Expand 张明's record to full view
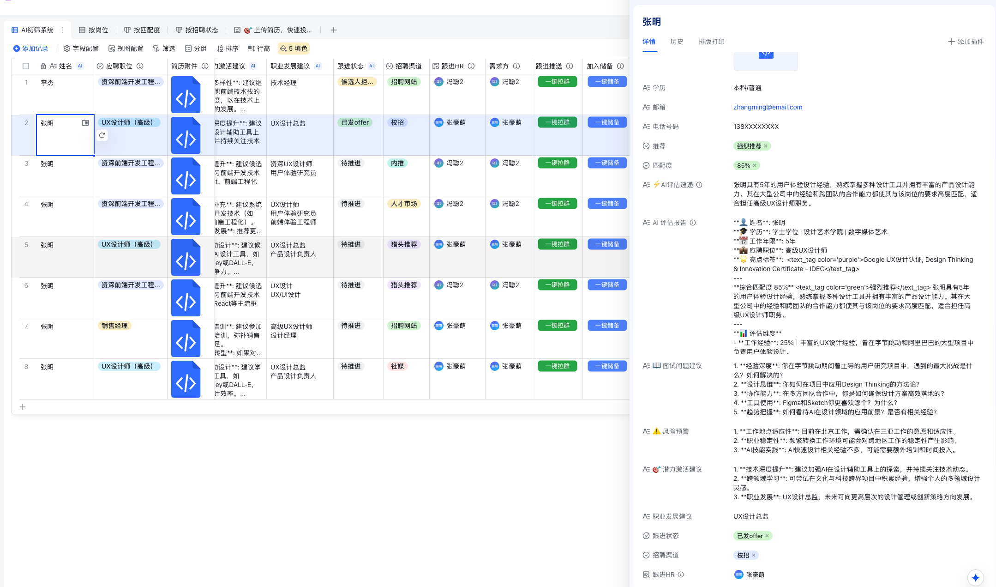This screenshot has height=587, width=996. click(x=85, y=123)
